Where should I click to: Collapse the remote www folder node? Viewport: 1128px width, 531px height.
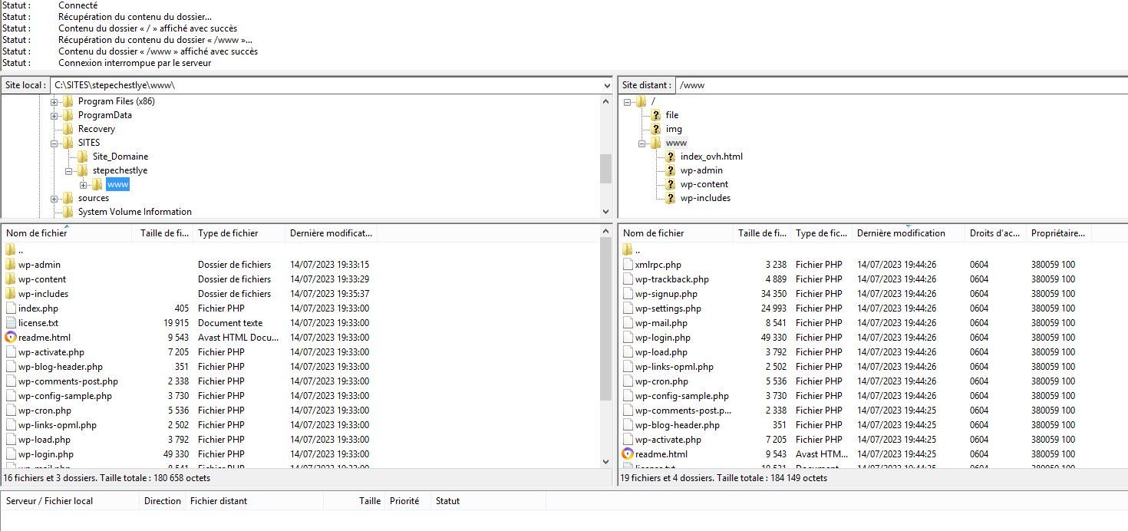click(x=642, y=143)
